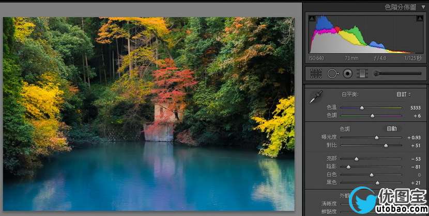The height and width of the screenshot is (216, 429).
Task: Click the 清晰度 clarity label
Action: [329, 204]
